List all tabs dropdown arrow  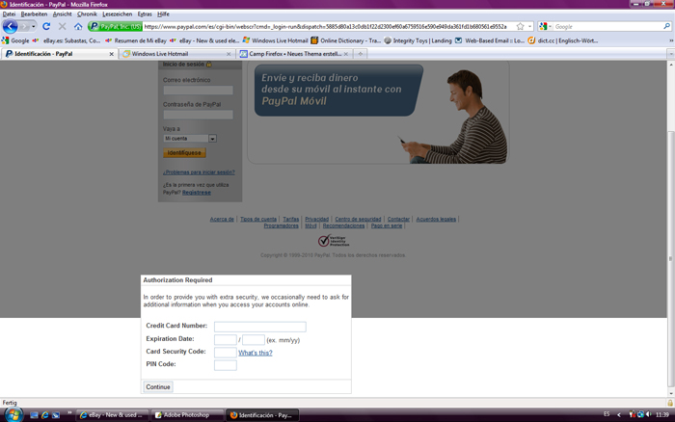pyautogui.click(x=670, y=54)
